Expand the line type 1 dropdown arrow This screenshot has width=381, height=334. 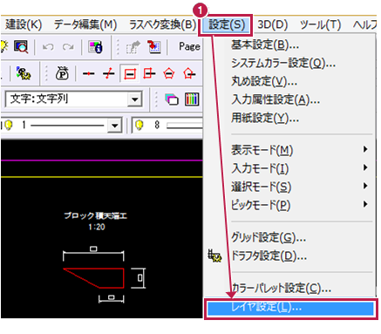pyautogui.click(x=115, y=126)
